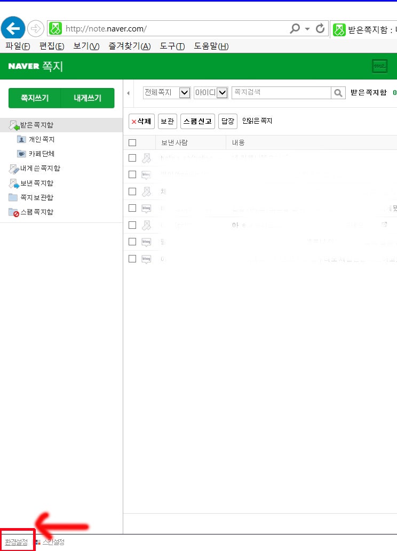The image size is (397, 551).
Task: Open the 환경설정 link at bottom
Action: point(16,542)
